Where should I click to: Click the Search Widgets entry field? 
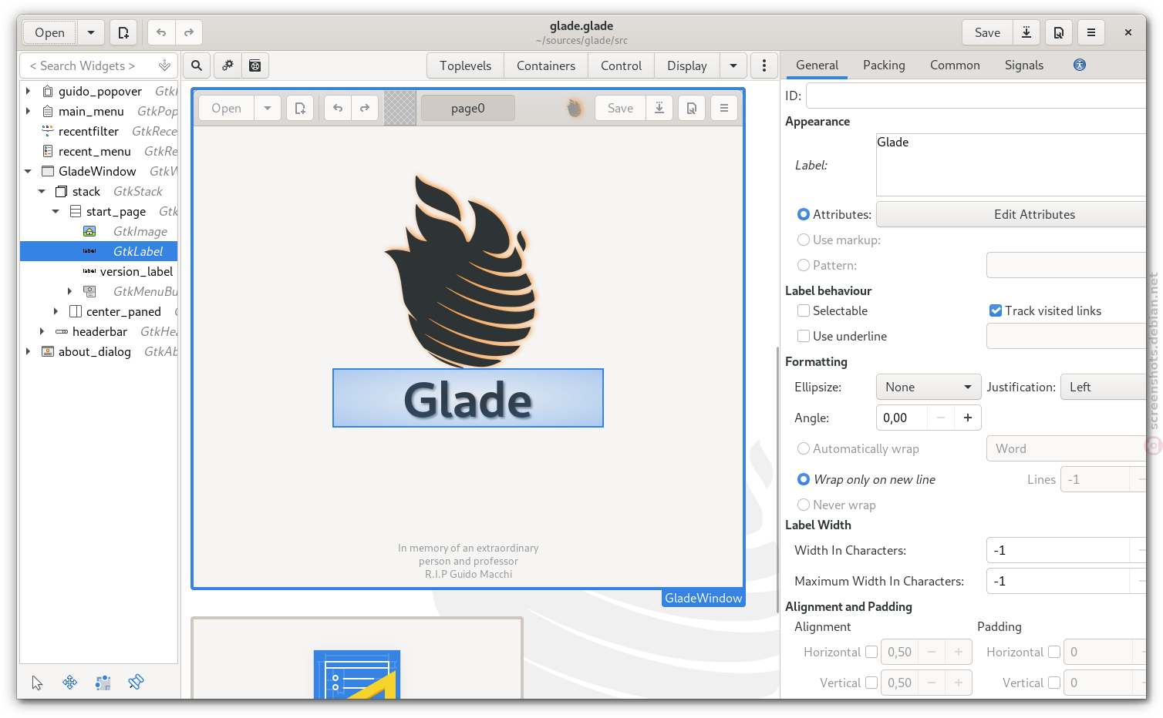coord(99,65)
